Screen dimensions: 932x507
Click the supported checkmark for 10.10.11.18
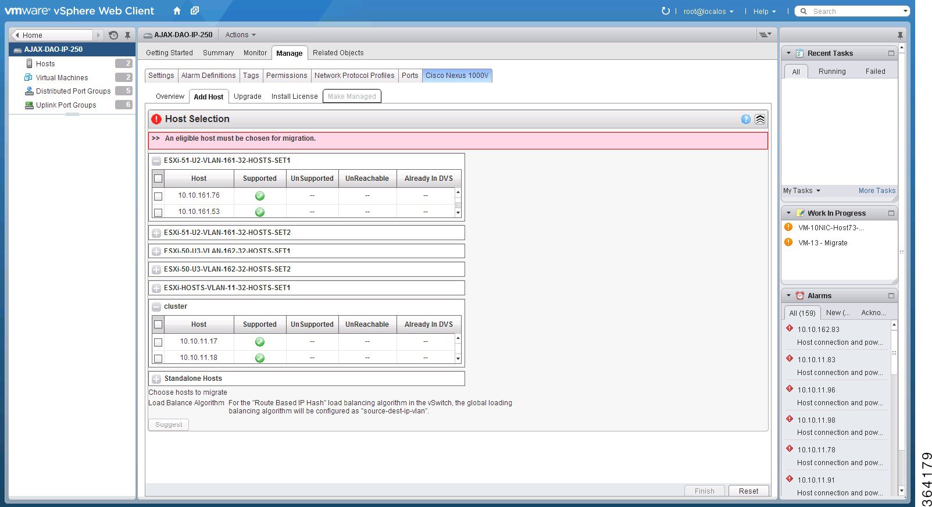(260, 358)
